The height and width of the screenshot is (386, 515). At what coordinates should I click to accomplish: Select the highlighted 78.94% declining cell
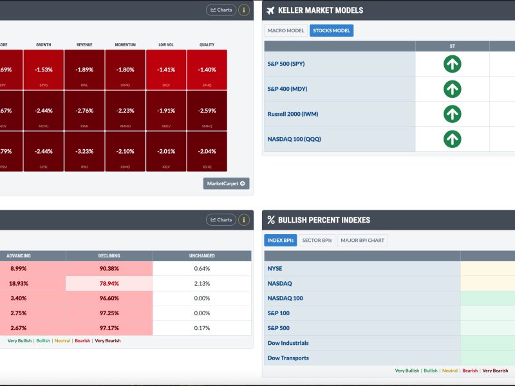coord(109,283)
